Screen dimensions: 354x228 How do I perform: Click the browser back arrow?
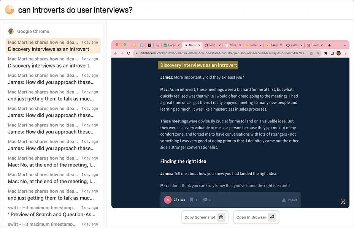116,53
